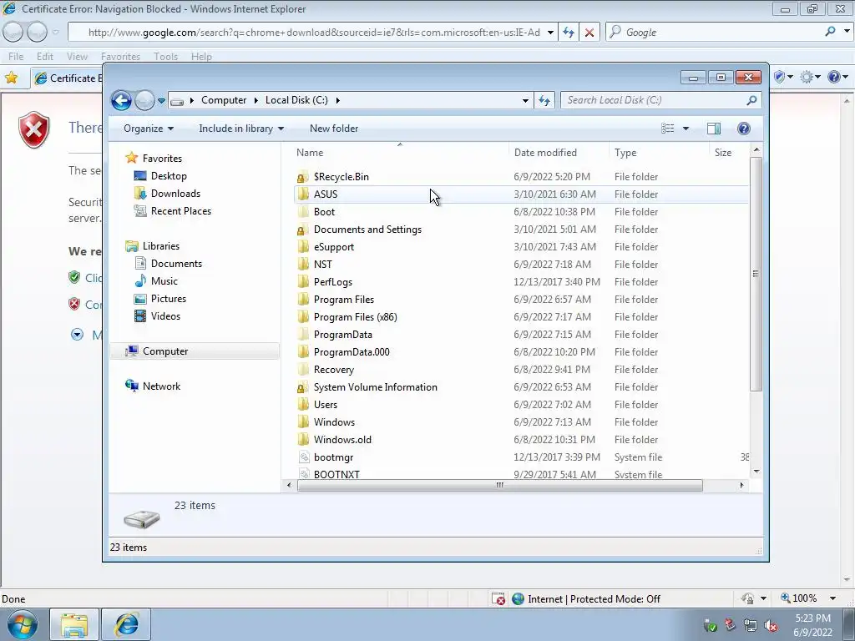This screenshot has width=855, height=641.
Task: Open the File menu in Internet Explorer
Action: [16, 57]
